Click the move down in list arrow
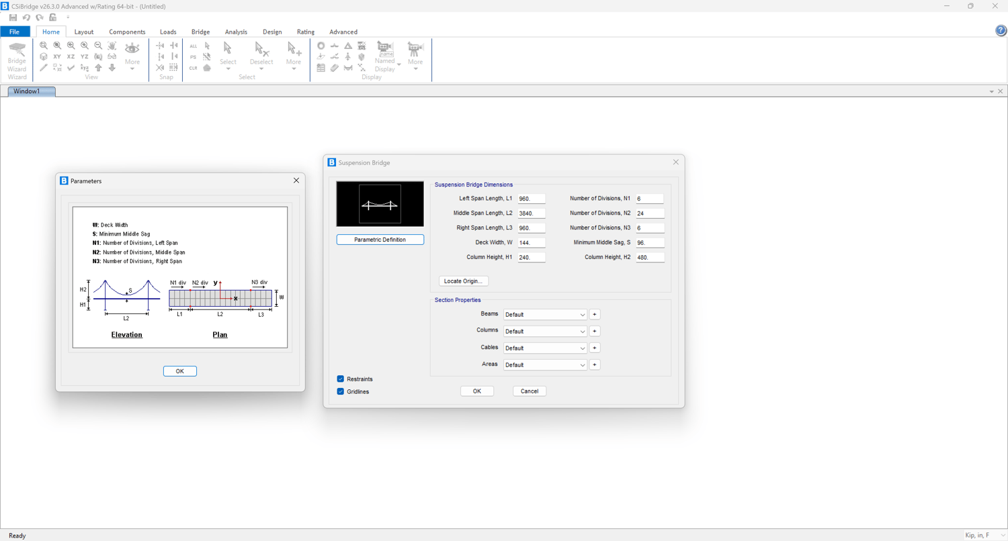The width and height of the screenshot is (1008, 541). [112, 68]
